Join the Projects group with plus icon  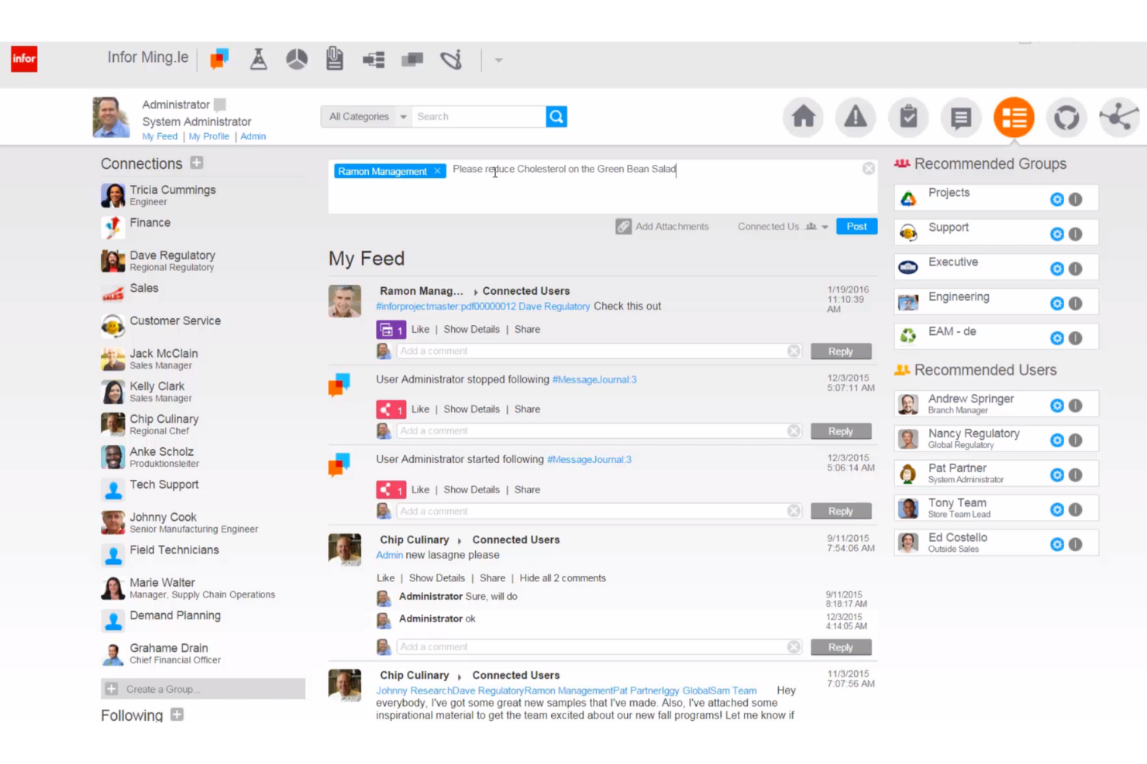(x=1057, y=200)
